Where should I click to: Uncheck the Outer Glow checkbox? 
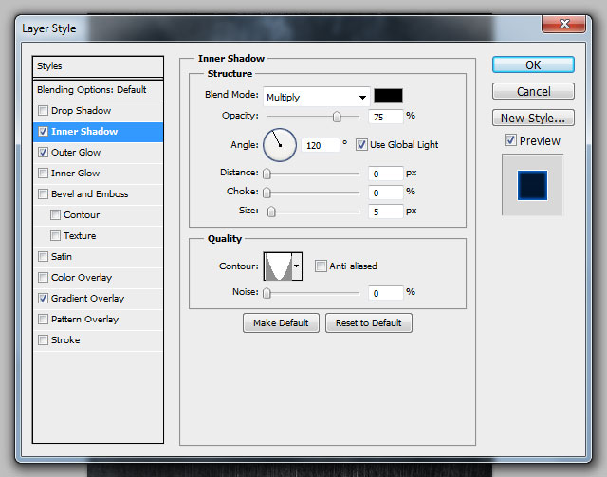[43, 153]
